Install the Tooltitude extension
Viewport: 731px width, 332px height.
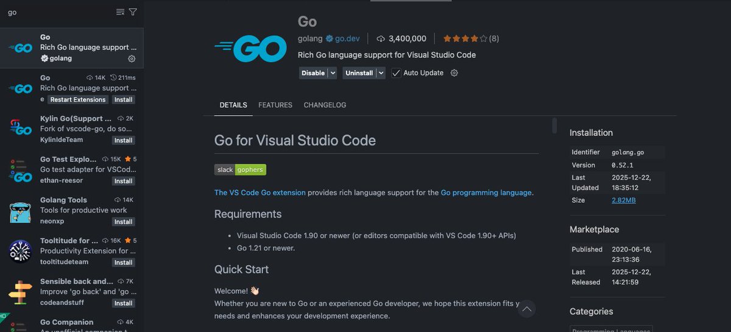point(123,263)
